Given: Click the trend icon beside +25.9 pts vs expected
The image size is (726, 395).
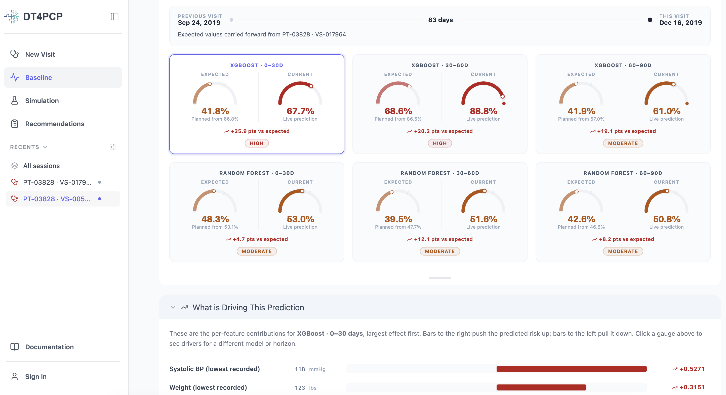Looking at the screenshot, I should point(227,131).
